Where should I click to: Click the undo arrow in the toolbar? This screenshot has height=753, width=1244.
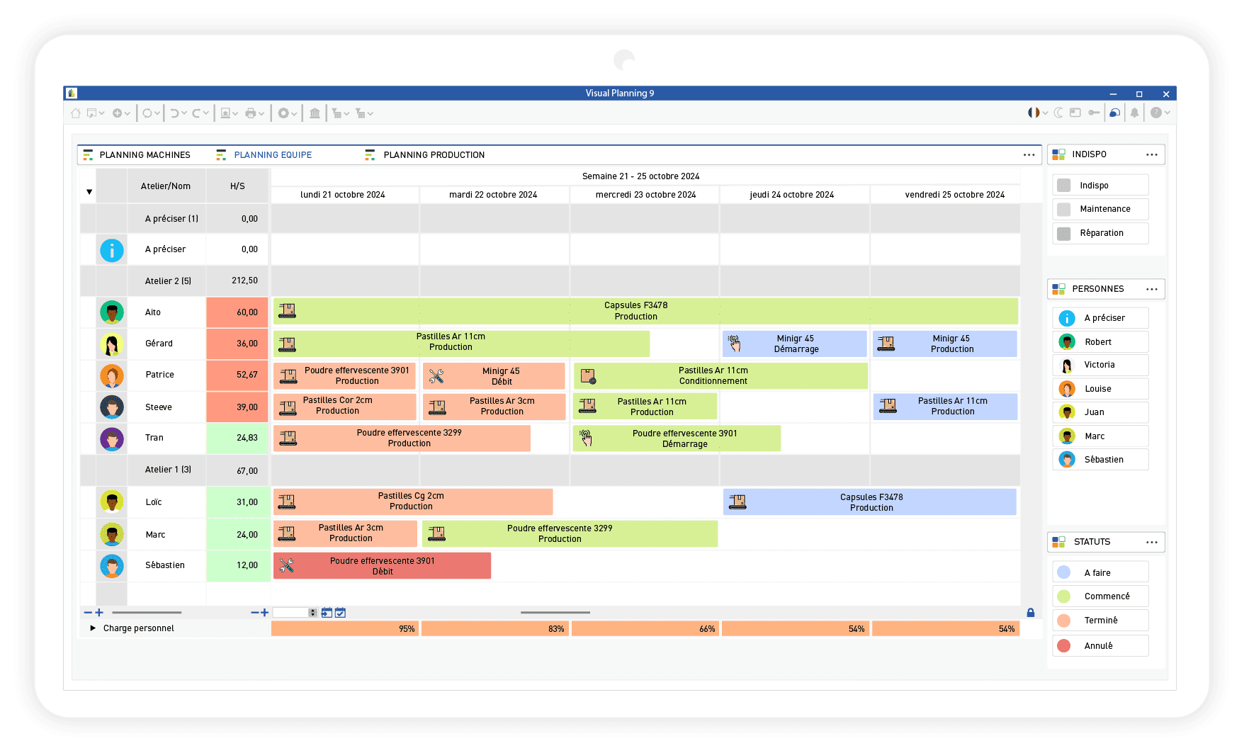click(x=174, y=113)
